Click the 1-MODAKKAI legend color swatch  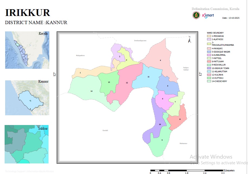[x=209, y=36]
